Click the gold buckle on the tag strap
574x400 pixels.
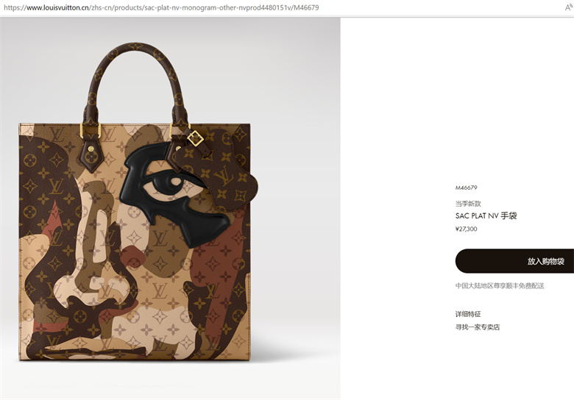(195, 138)
